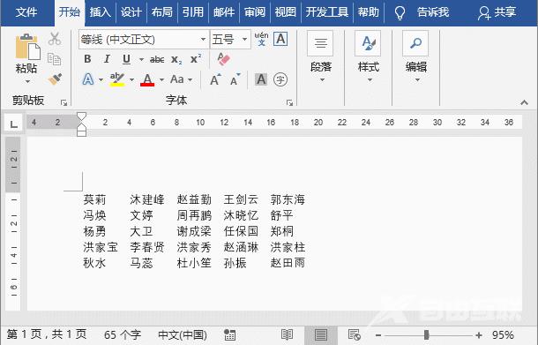Open Font dialog launcher
The height and width of the screenshot is (345, 538).
pos(289,102)
